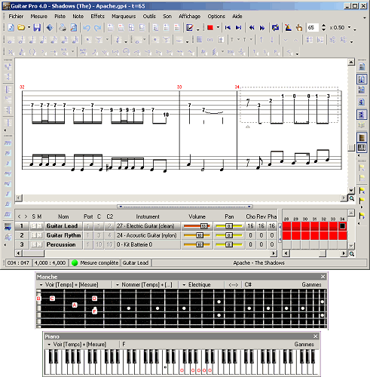370x377 pixels.
Task: Create a new file with the toolbar icon
Action: coord(11,27)
